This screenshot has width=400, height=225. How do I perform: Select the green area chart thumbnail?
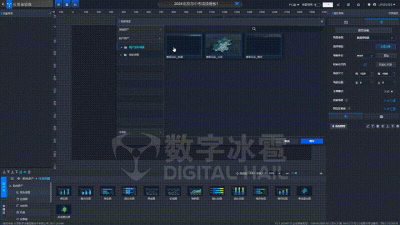(195, 191)
